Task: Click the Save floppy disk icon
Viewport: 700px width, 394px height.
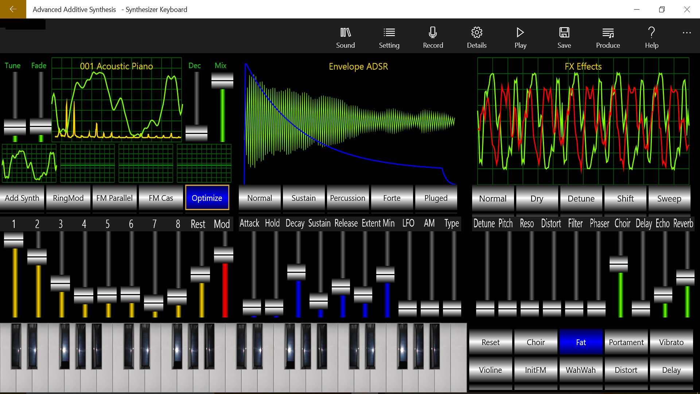Action: 564,33
